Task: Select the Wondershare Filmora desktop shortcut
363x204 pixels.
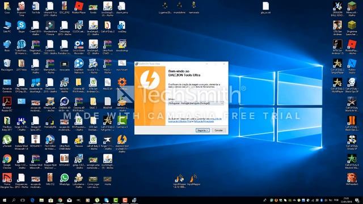Action: pos(50,28)
